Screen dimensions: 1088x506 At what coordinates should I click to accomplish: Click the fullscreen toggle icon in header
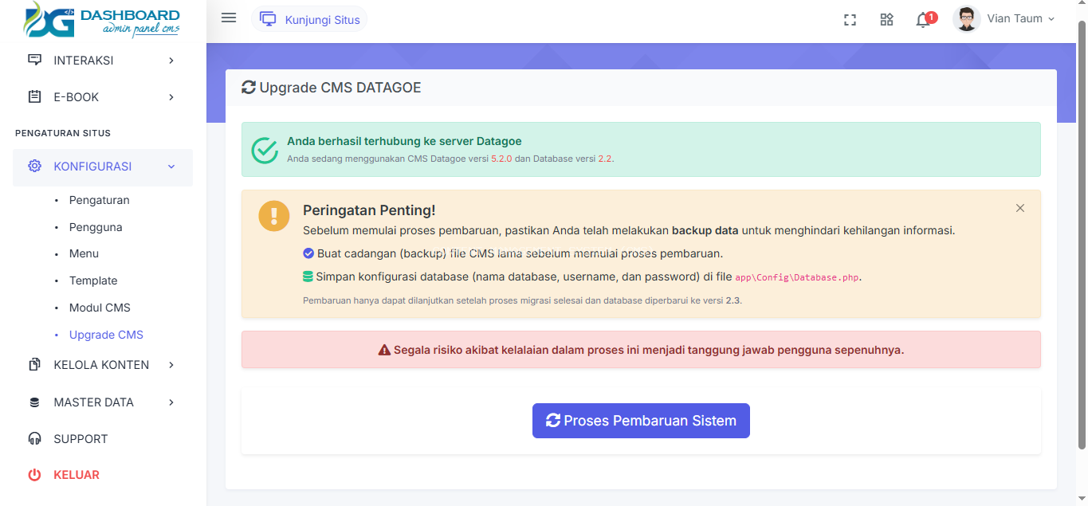click(850, 19)
